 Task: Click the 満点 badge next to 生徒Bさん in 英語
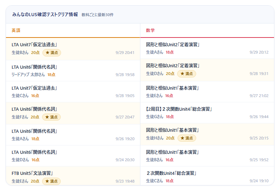pos(52,53)
